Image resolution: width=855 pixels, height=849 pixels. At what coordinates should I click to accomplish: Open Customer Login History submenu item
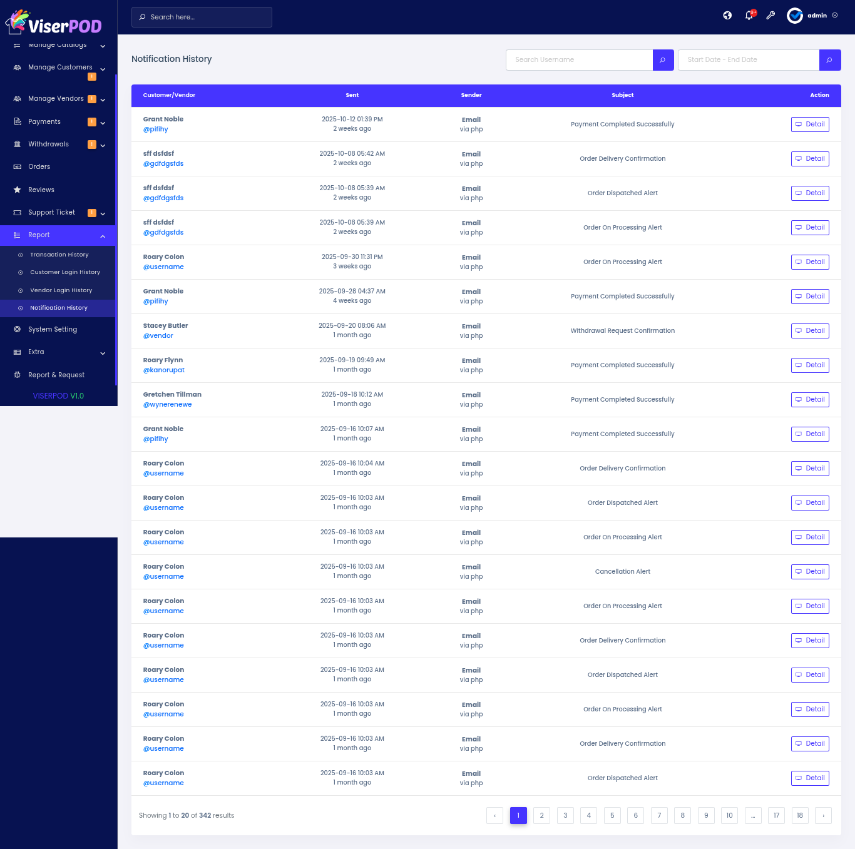(x=65, y=272)
